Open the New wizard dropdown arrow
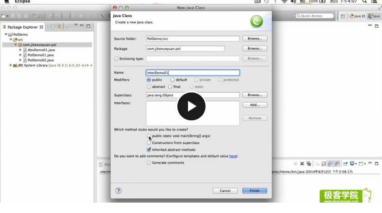The image size is (382, 213). point(7,16)
